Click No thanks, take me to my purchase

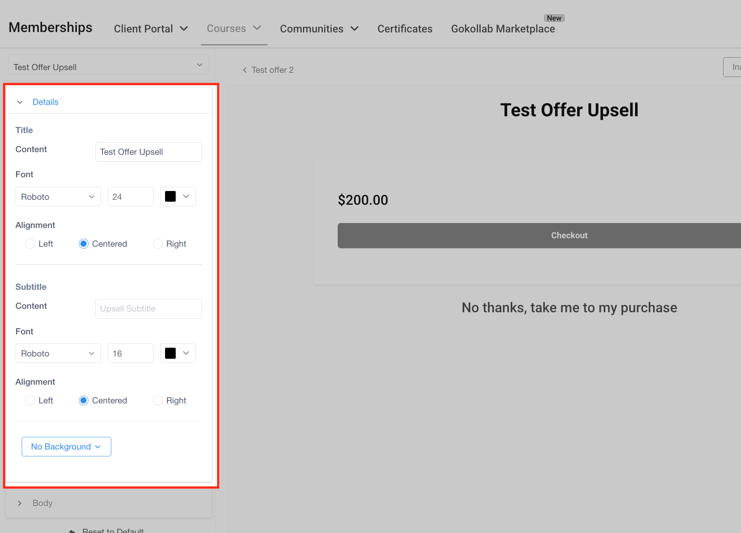[x=569, y=308]
